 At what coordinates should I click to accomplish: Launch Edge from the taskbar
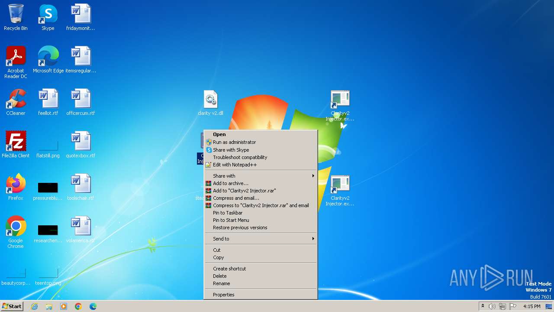coord(93,306)
